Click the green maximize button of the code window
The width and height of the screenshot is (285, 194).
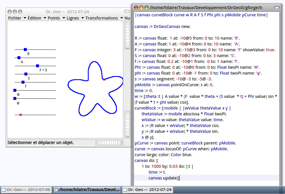click(x=147, y=8)
